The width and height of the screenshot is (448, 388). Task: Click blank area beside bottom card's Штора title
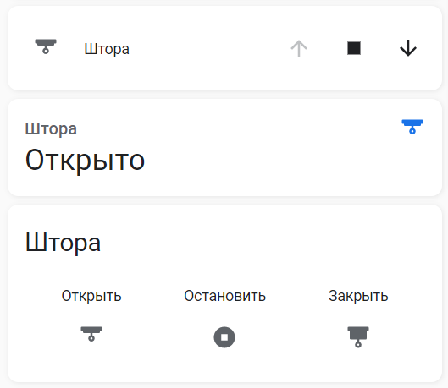pyautogui.click(x=257, y=243)
